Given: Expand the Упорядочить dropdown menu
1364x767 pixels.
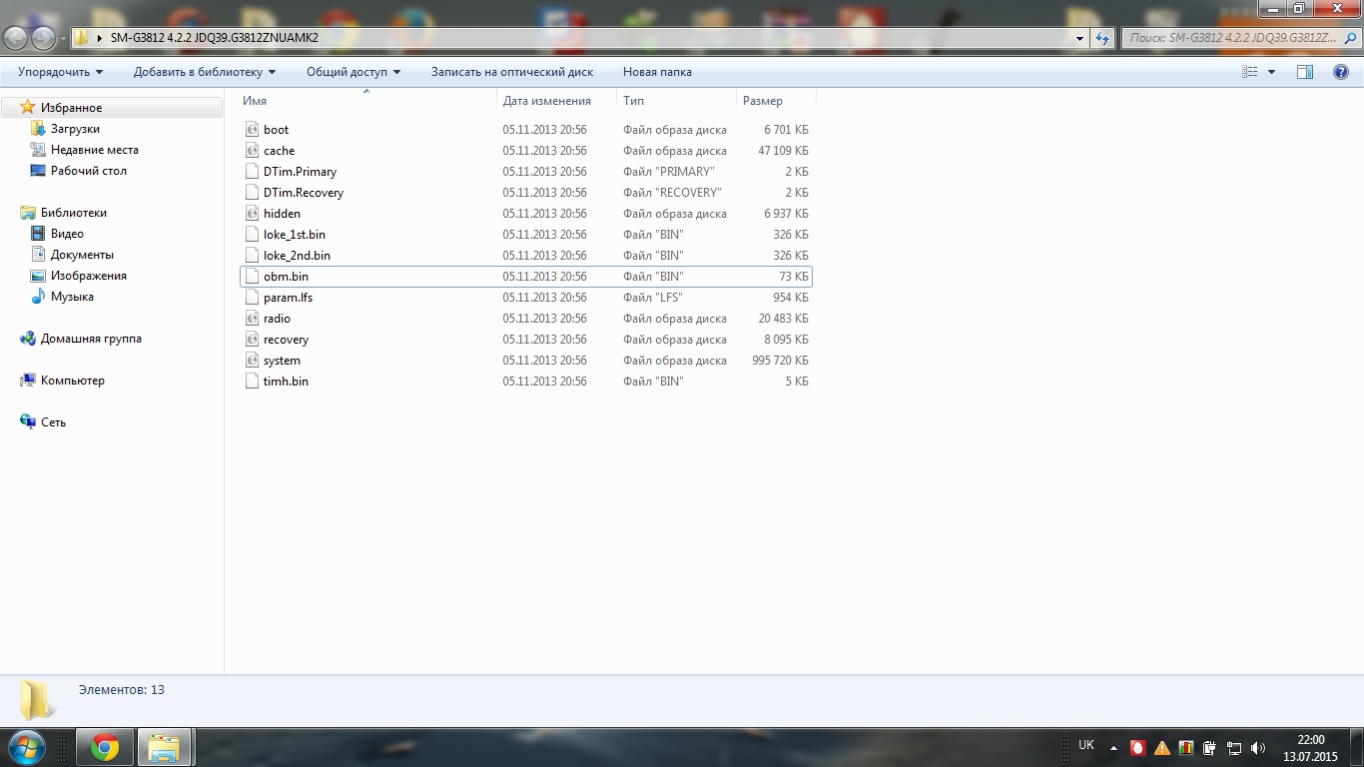Looking at the screenshot, I should click(60, 72).
